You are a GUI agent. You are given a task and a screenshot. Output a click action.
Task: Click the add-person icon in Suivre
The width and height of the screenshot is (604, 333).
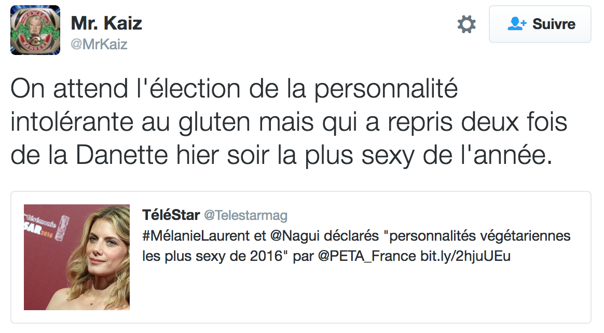point(517,24)
